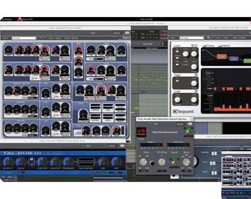Viewport: 251px width, 199px height.
Task: Click Add in the Tube Distortion header
Action: [x=156, y=124]
